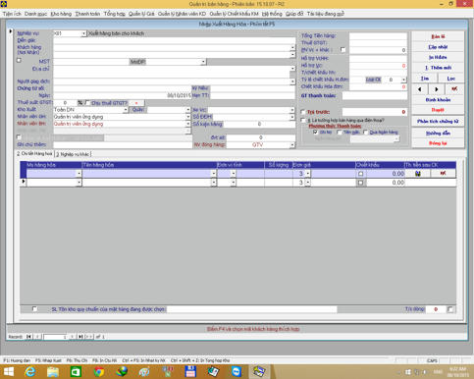
Task: Jump to first record in record navigator
Action: click(x=28, y=337)
